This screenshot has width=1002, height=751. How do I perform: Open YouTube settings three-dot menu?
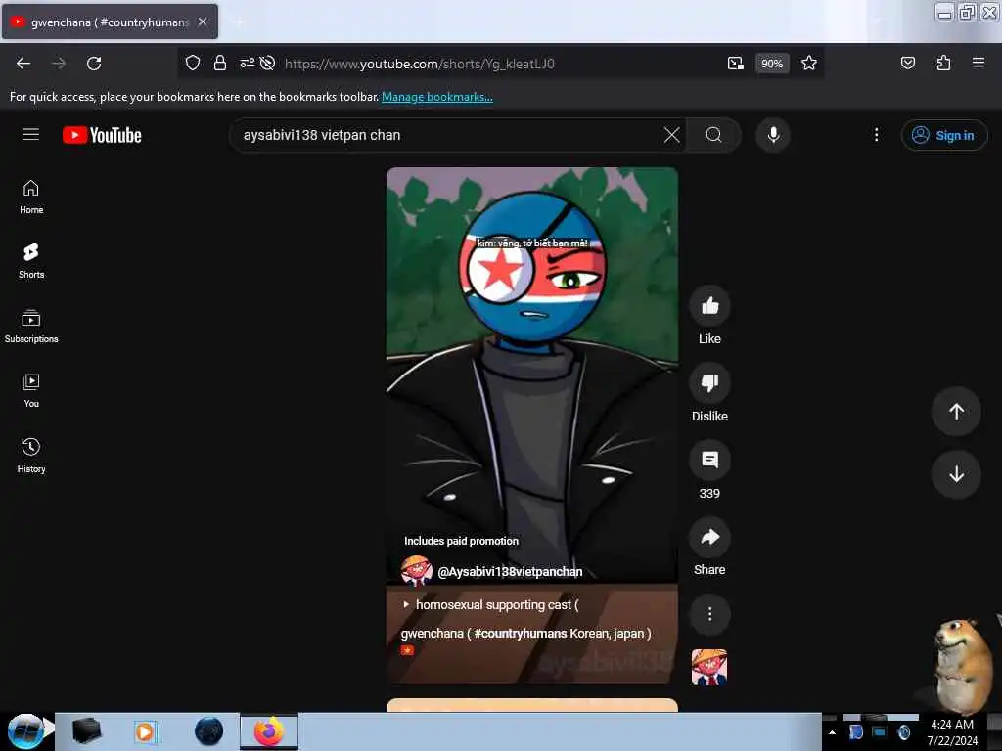point(876,135)
